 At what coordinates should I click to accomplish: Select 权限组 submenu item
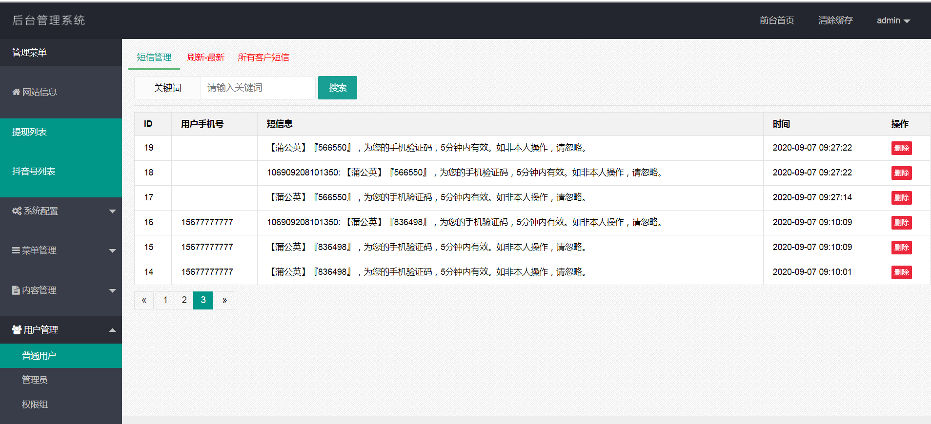61,405
